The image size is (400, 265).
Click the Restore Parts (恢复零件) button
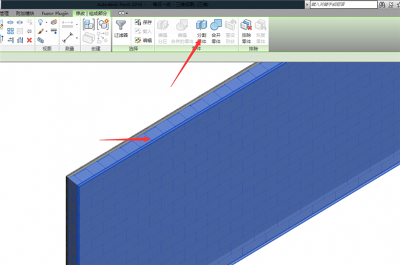261,32
